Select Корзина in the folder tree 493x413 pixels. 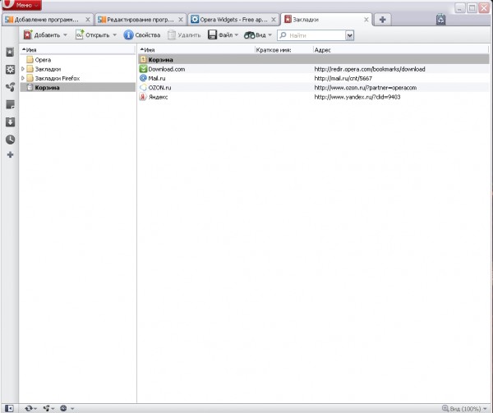point(78,87)
